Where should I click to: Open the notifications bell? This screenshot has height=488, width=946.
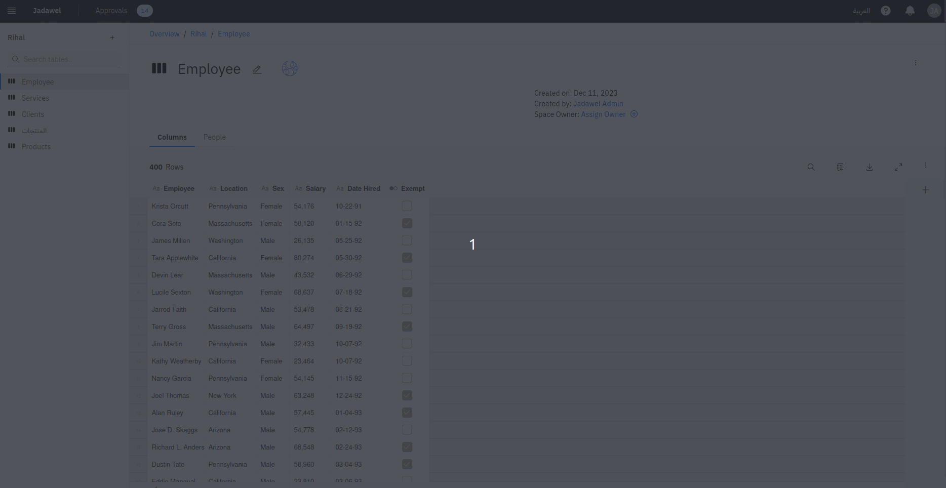pyautogui.click(x=910, y=11)
